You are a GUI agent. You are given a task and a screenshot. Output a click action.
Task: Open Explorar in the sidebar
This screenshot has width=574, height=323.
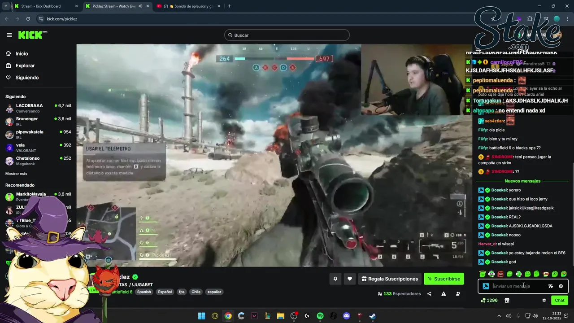tap(25, 65)
